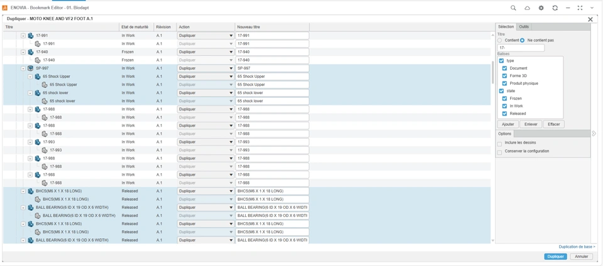Click the fullscreen expand arrows icon
This screenshot has height=266, width=603.
click(580, 8)
